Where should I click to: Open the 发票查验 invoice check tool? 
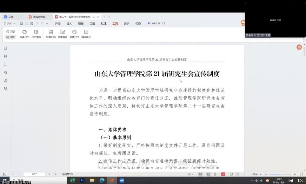click(x=62, y=34)
